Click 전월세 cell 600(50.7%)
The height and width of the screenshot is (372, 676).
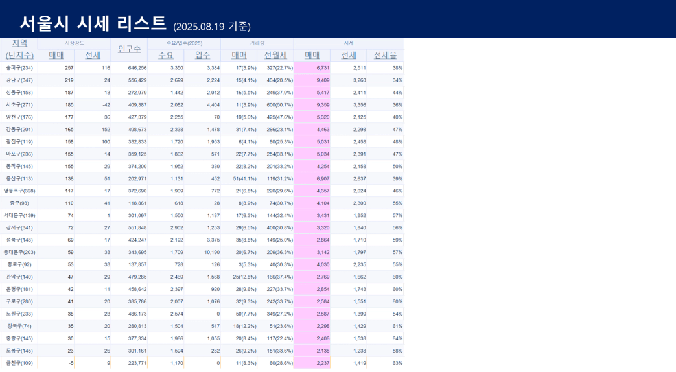coord(279,105)
